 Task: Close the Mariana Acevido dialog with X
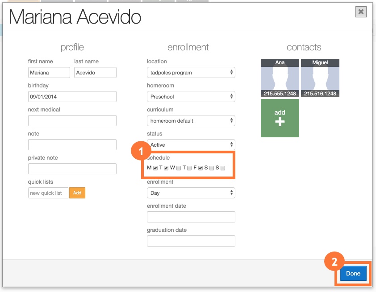pos(361,12)
